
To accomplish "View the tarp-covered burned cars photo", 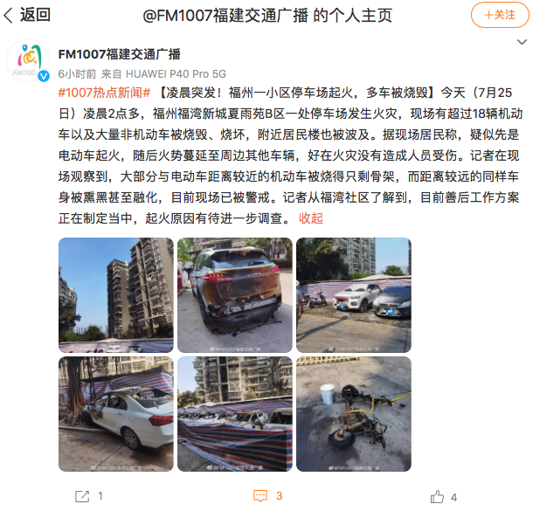I will [235, 414].
